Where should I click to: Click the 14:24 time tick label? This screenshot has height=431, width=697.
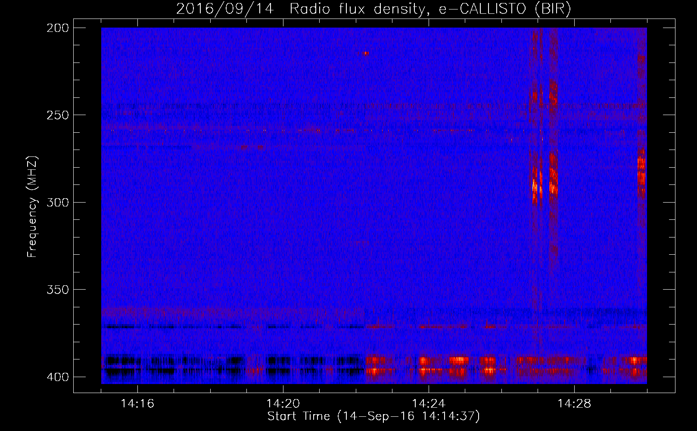pos(429,404)
